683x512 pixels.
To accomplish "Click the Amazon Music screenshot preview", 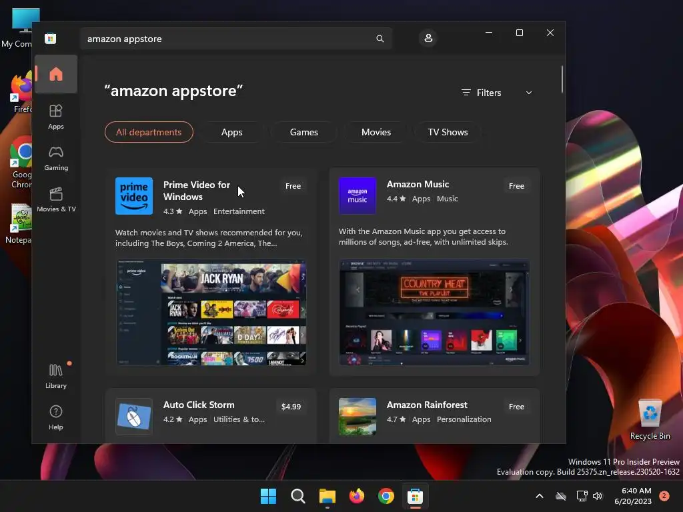I will (434, 313).
